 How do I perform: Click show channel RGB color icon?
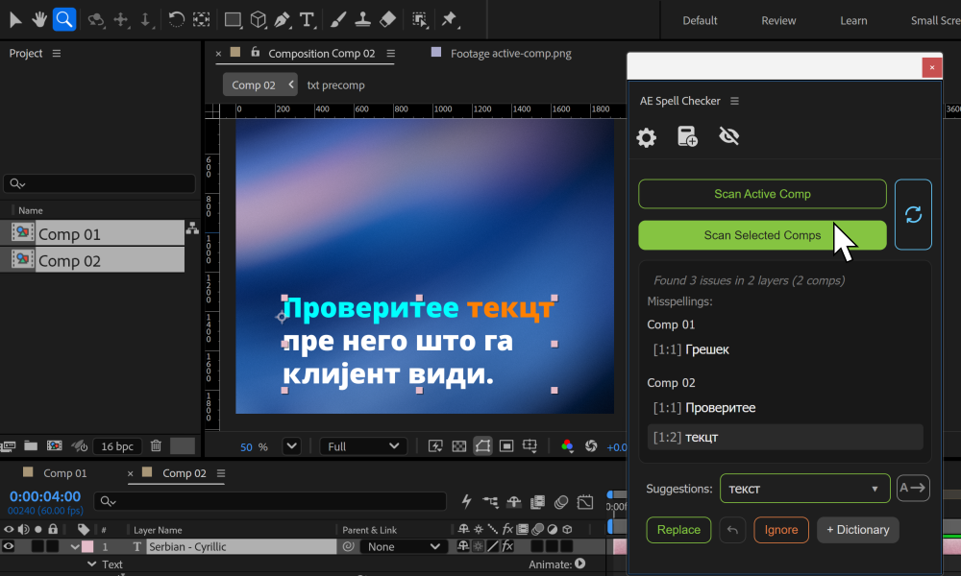point(567,446)
